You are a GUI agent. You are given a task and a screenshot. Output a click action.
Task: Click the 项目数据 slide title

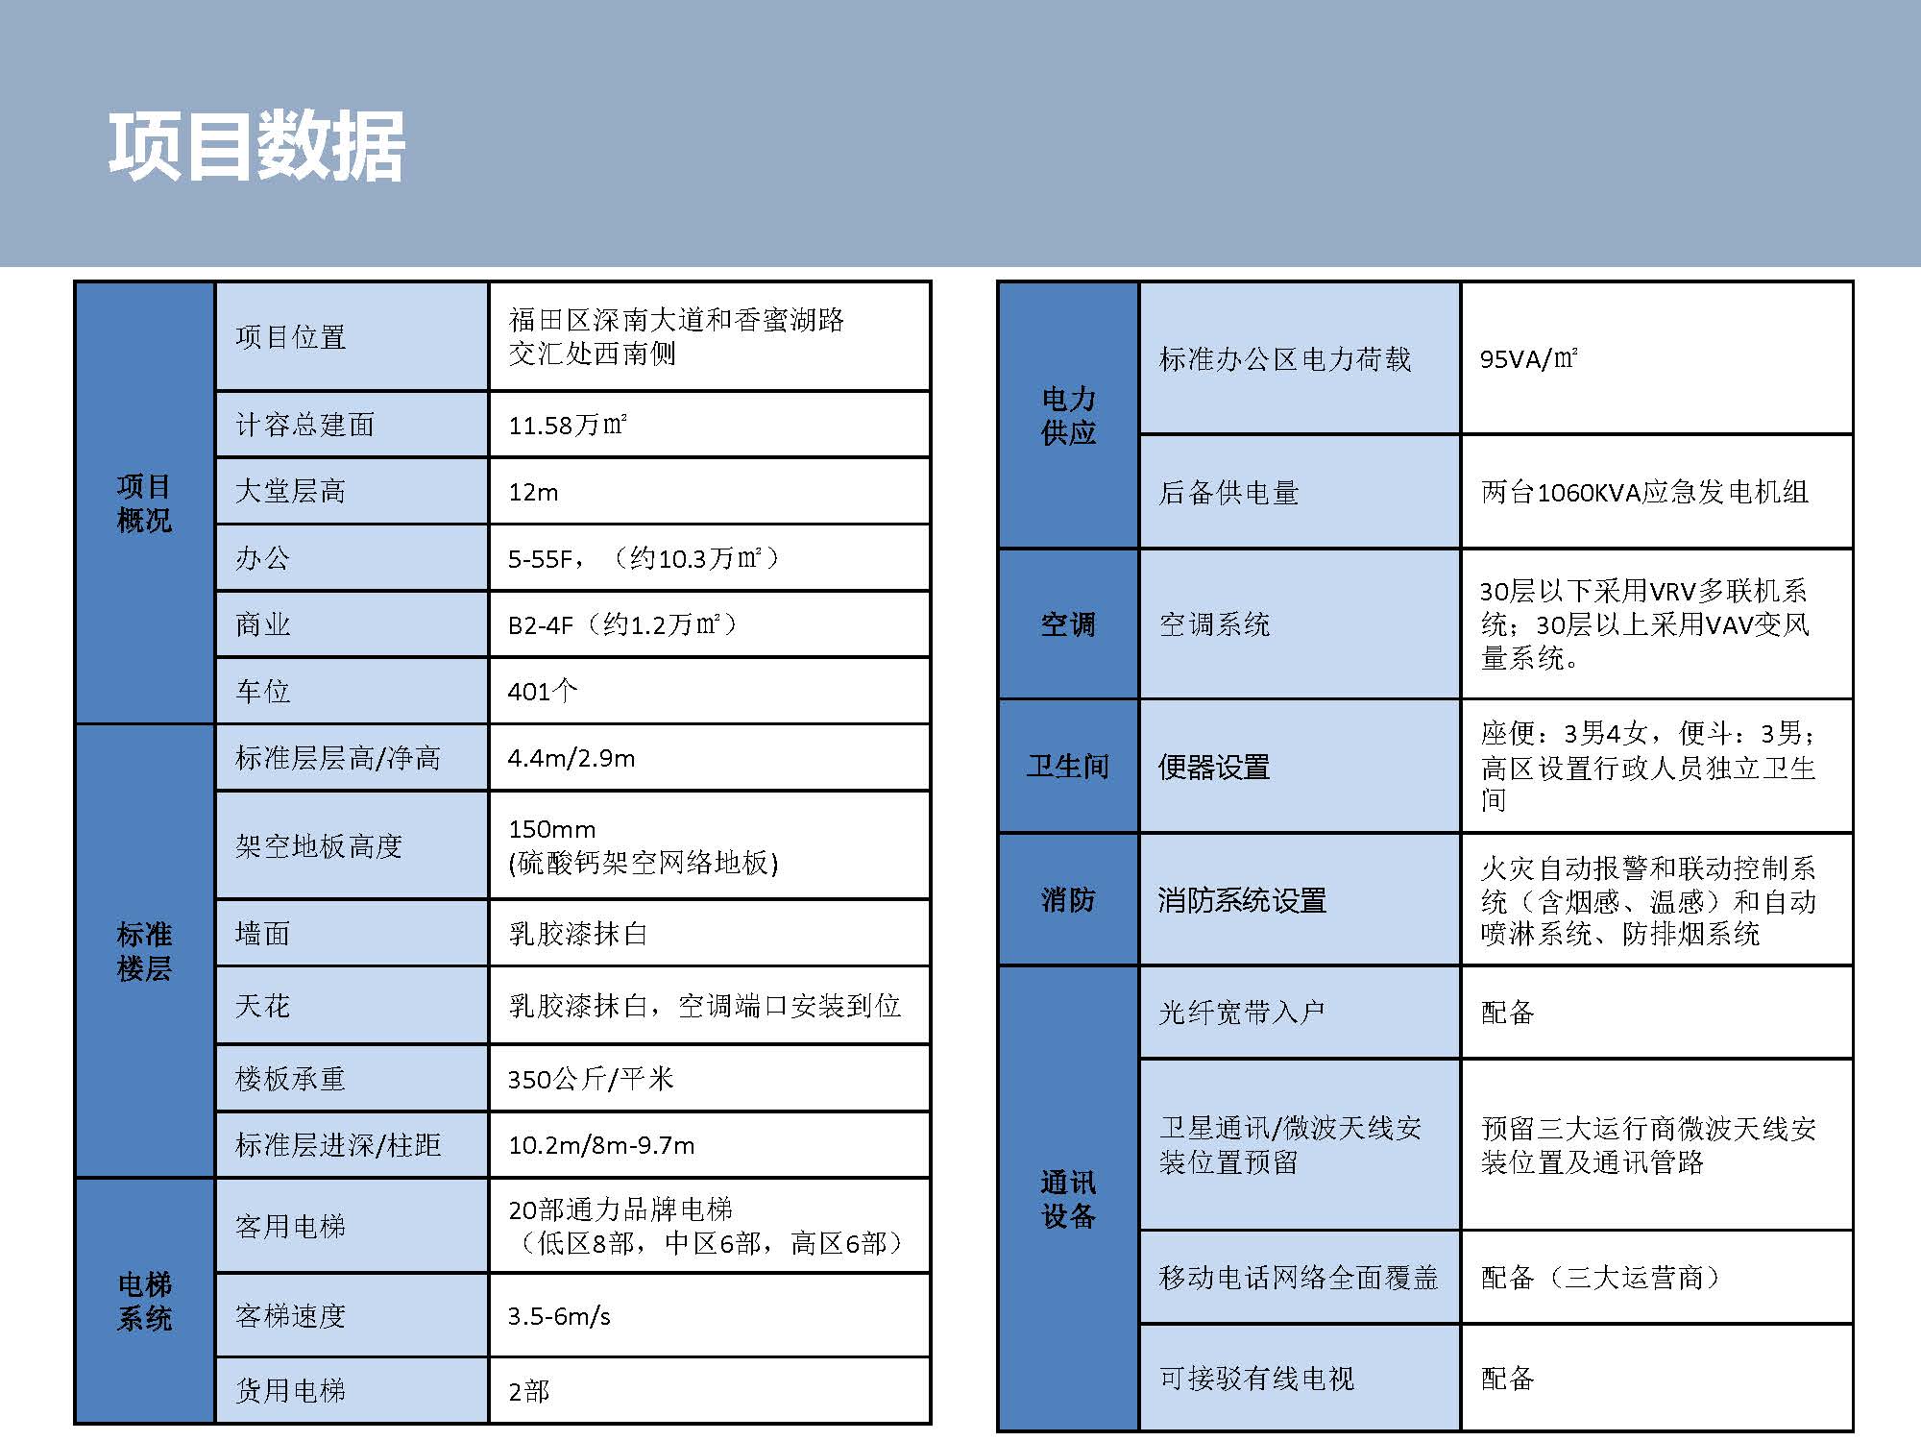(x=256, y=147)
